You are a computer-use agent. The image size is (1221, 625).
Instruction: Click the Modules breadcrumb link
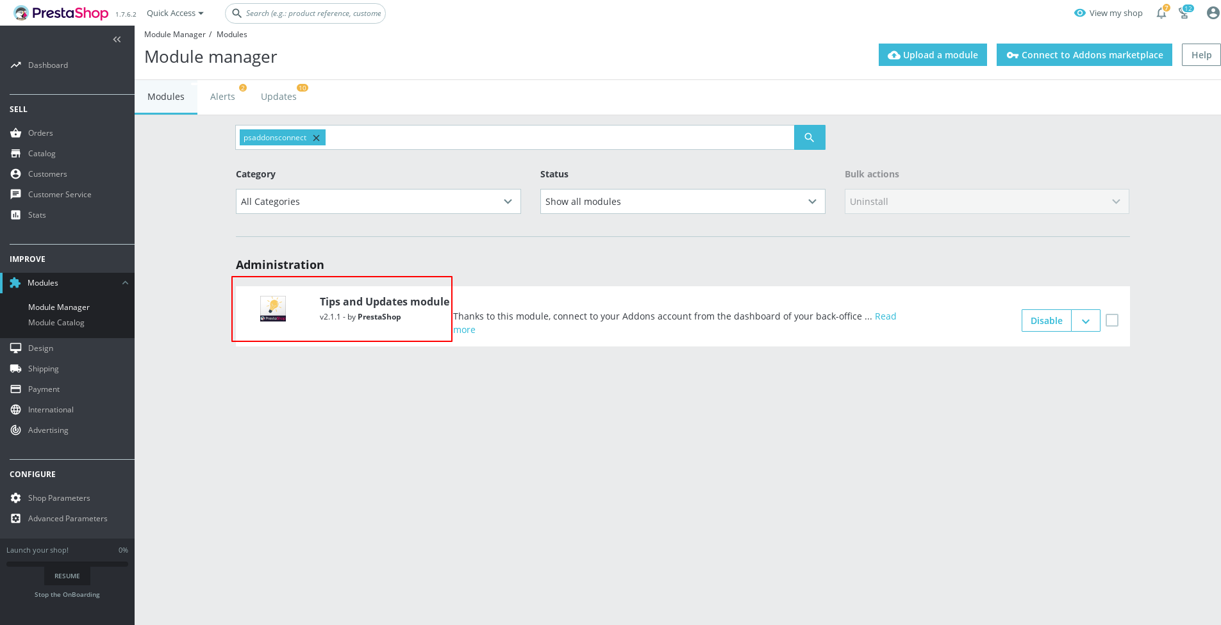click(x=231, y=35)
